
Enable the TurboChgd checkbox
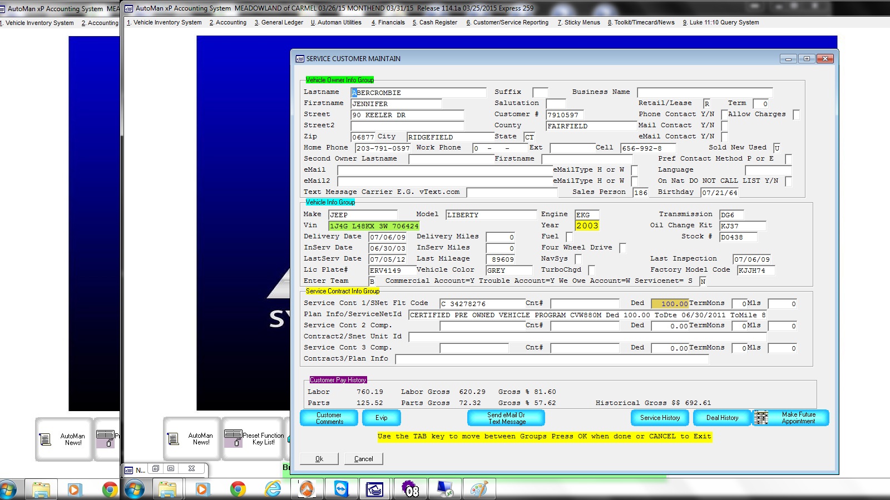(x=591, y=270)
